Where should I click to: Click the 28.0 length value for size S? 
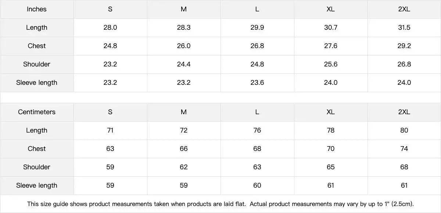pos(110,28)
